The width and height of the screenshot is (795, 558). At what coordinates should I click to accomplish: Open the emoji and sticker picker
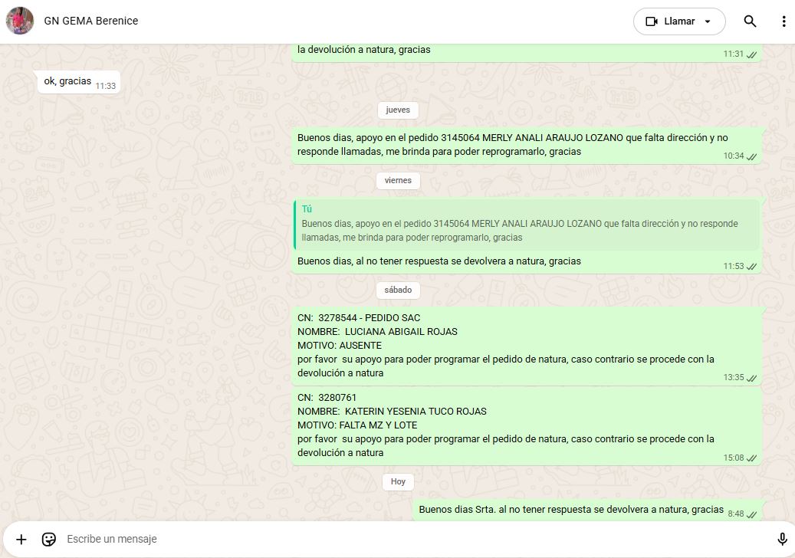click(49, 539)
